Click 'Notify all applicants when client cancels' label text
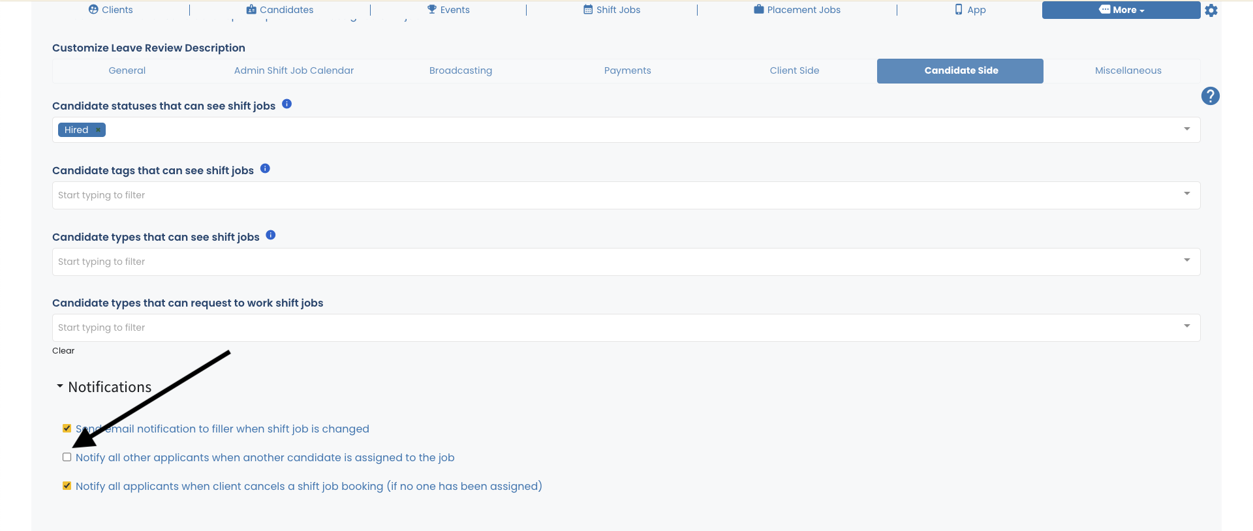Screen dimensions: 1253x531 tap(309, 486)
